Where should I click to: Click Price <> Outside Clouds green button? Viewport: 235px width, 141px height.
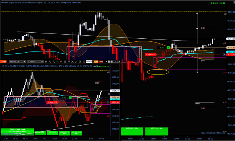[x=17, y=131]
